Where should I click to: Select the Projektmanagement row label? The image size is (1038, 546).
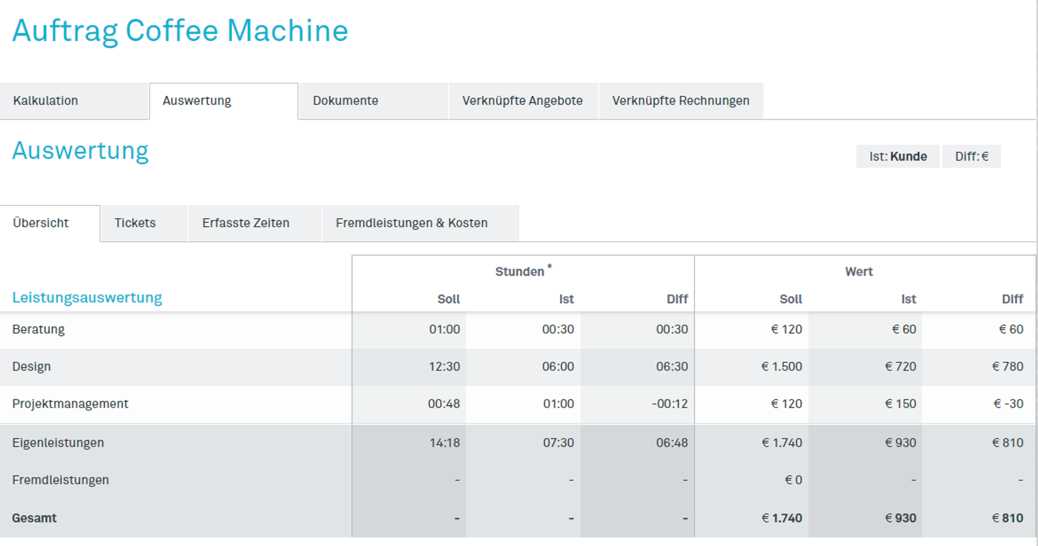[70, 404]
